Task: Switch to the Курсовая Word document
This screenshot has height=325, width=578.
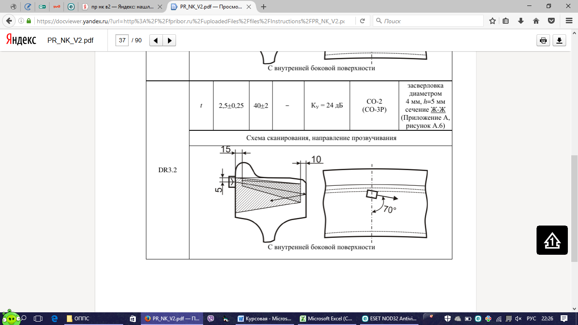Action: [265, 318]
